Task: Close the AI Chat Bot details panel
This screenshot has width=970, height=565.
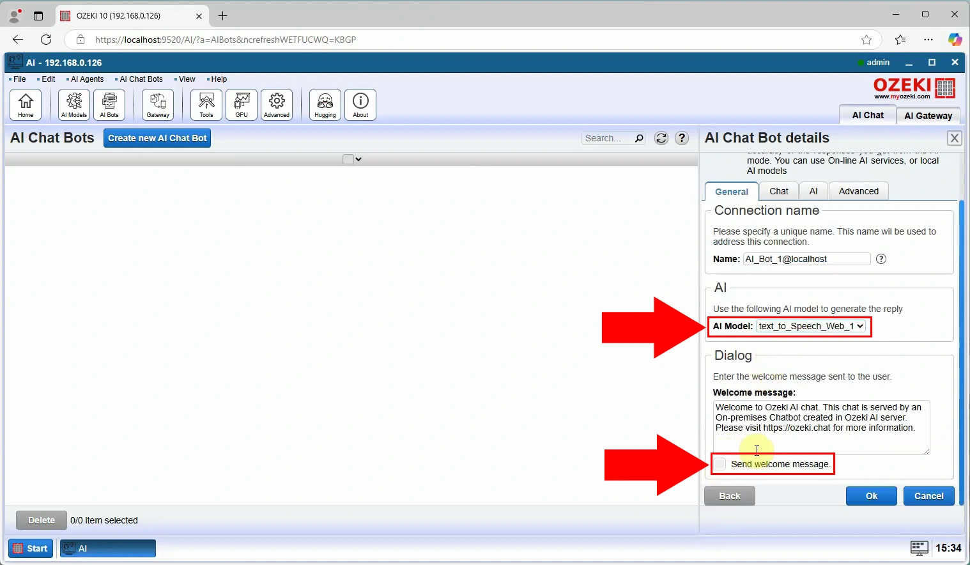Action: point(954,138)
